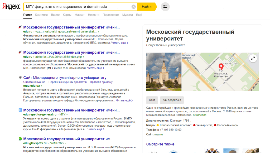
Task: Switch to the Видео tab
Action: pyautogui.click(x=55, y=15)
